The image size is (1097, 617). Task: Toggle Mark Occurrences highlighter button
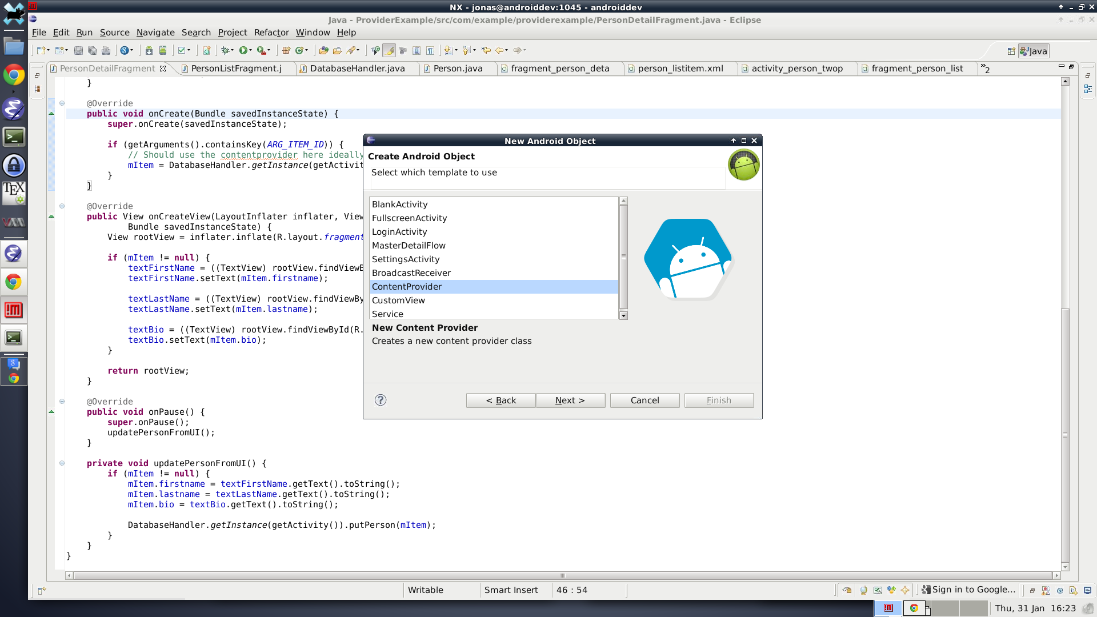[x=389, y=51]
